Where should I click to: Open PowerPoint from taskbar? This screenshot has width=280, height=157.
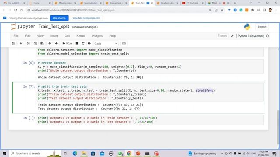[x=138, y=153]
